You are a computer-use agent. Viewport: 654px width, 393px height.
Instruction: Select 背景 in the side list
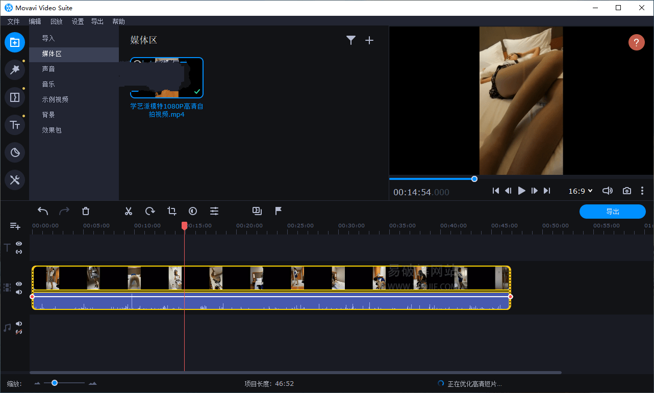pos(74,115)
